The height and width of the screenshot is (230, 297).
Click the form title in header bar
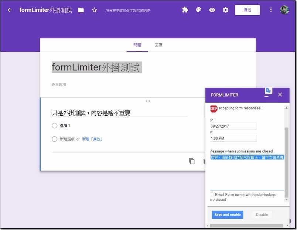[x=46, y=10]
